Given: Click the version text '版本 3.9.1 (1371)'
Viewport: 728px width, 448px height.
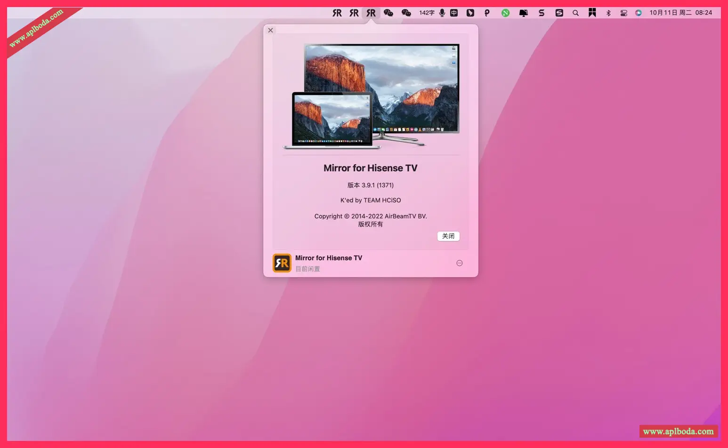Looking at the screenshot, I should (371, 185).
